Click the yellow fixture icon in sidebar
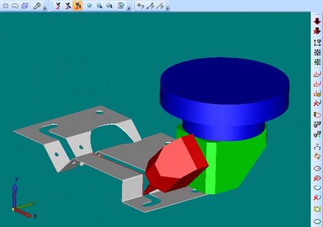This screenshot has height=227, width=323. coord(317,209)
